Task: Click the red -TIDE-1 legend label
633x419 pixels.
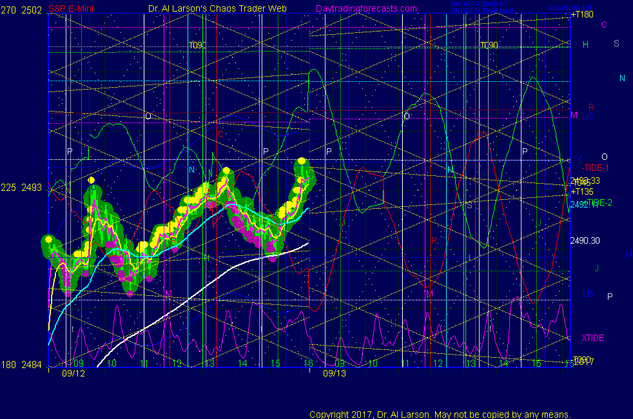Action: pyautogui.click(x=595, y=168)
